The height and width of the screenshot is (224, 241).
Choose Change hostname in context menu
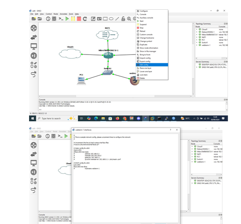click(x=152, y=38)
